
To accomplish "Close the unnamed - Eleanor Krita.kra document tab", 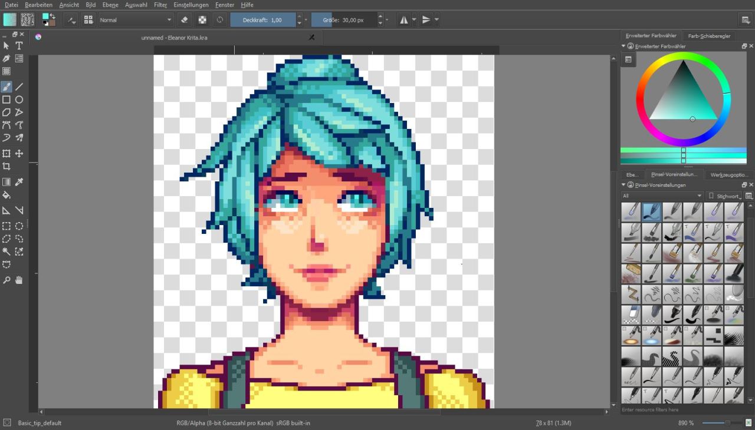I will click(312, 37).
